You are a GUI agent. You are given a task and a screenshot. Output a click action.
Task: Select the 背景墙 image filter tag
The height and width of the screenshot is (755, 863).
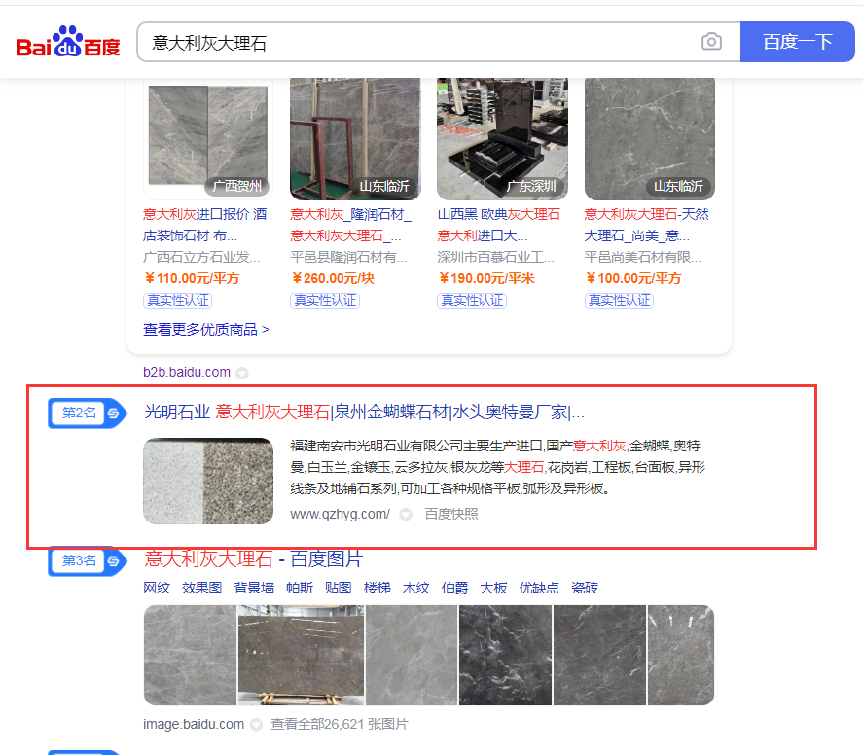click(253, 588)
